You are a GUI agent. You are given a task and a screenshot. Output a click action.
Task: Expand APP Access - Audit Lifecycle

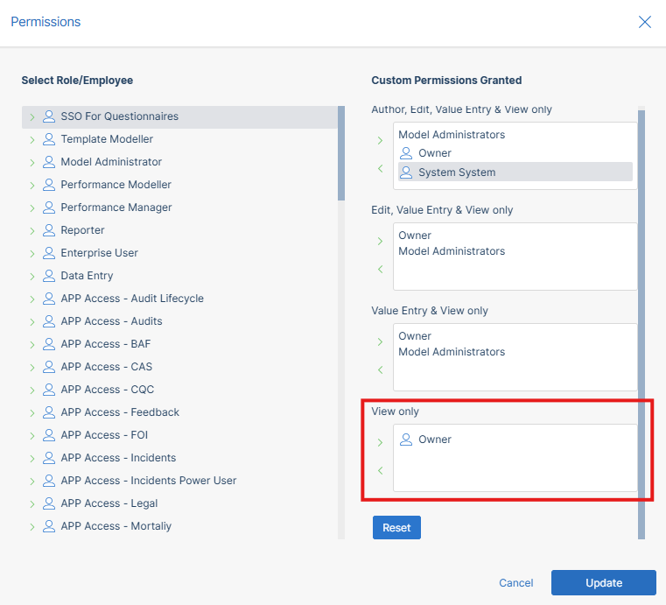click(x=32, y=299)
